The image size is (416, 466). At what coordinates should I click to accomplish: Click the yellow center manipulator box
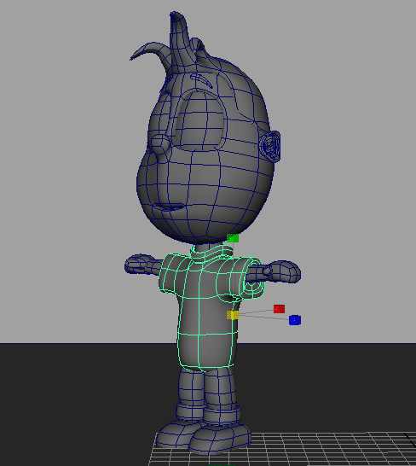pos(233,315)
